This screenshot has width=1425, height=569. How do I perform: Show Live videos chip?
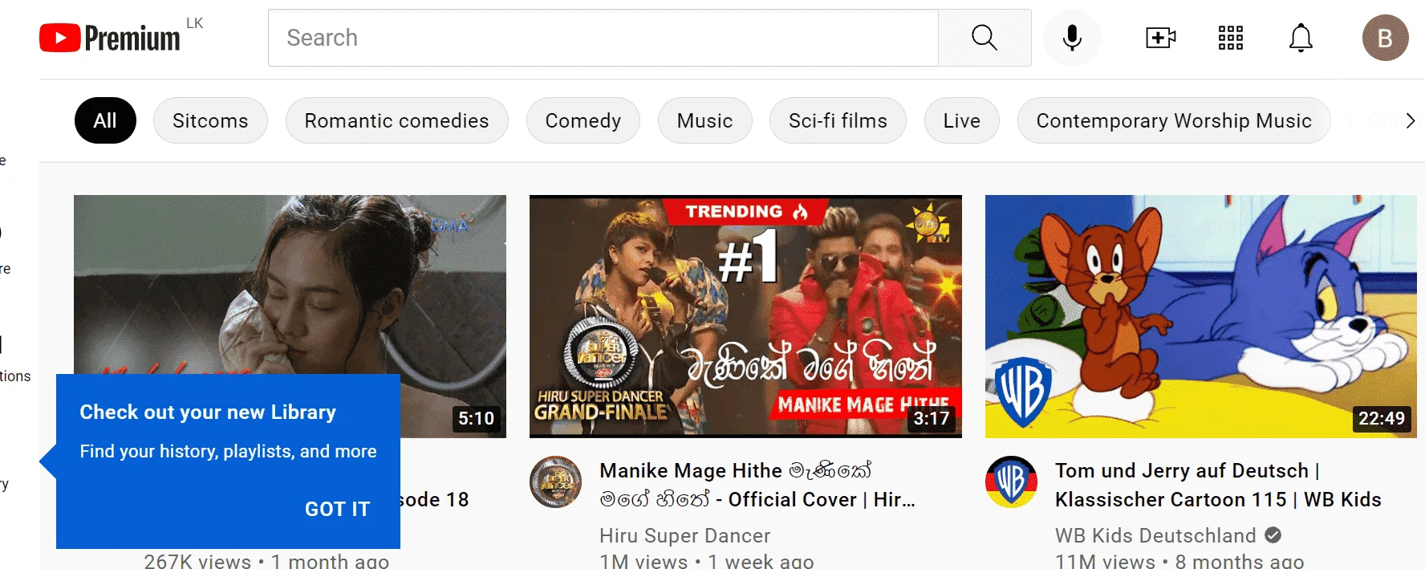[961, 120]
